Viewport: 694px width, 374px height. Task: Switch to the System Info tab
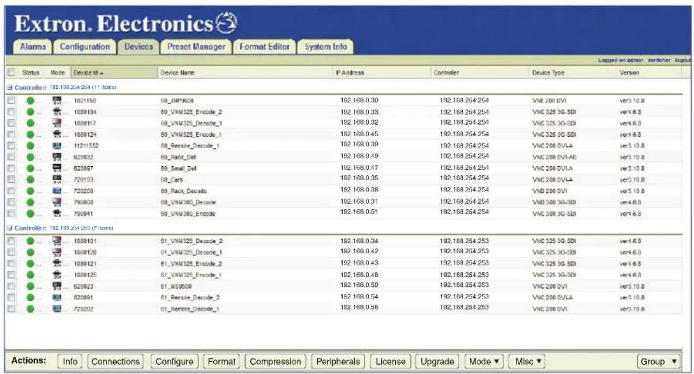pos(326,47)
